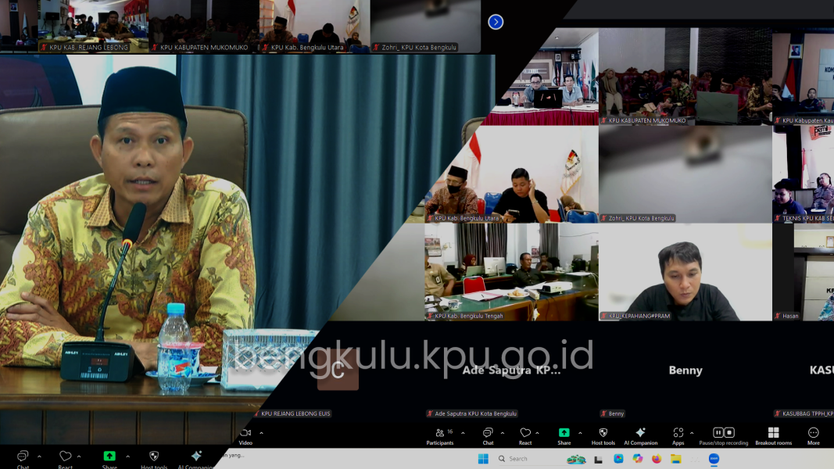The width and height of the screenshot is (834, 469).
Task: Open the More options menu
Action: click(813, 435)
